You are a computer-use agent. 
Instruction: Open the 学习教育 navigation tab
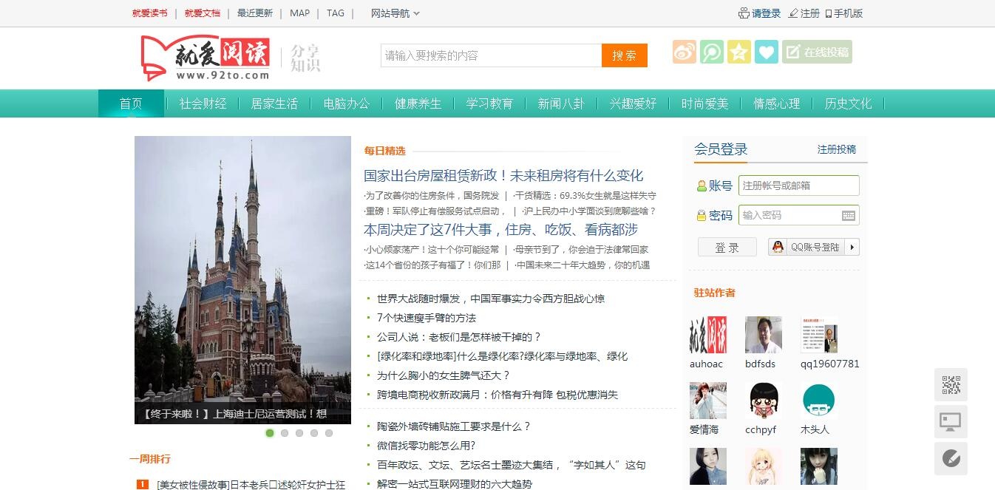489,103
